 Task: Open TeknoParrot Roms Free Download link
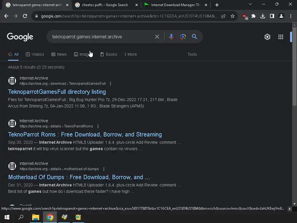click(x=85, y=134)
